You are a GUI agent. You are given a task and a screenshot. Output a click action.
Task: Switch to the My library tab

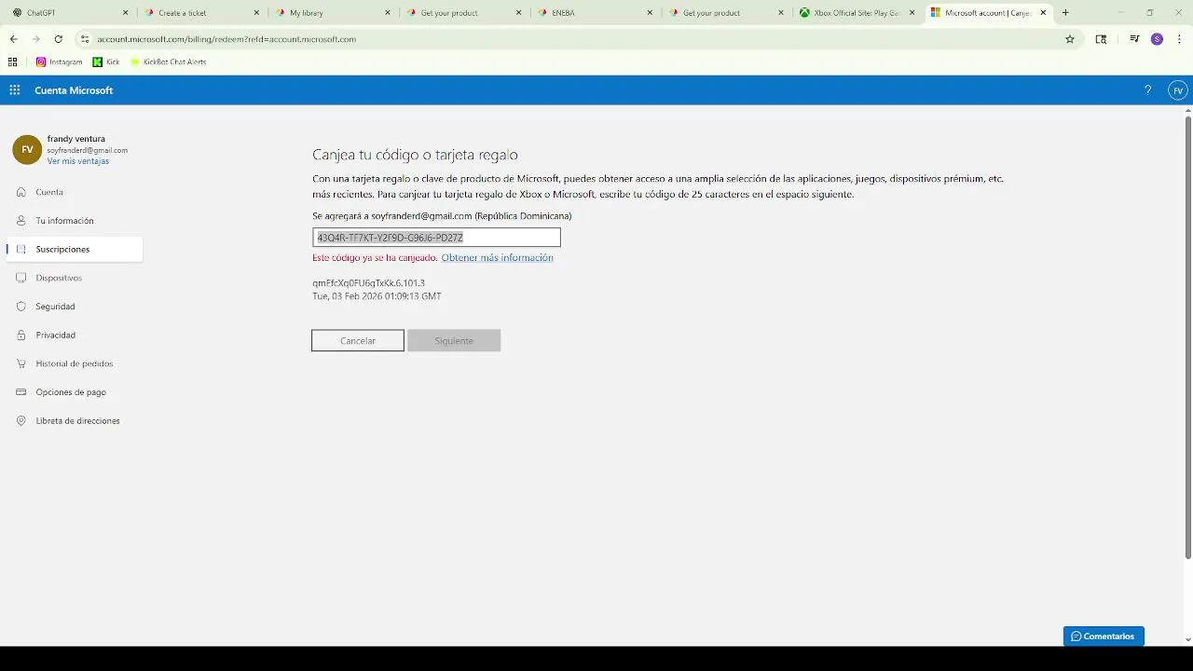334,13
